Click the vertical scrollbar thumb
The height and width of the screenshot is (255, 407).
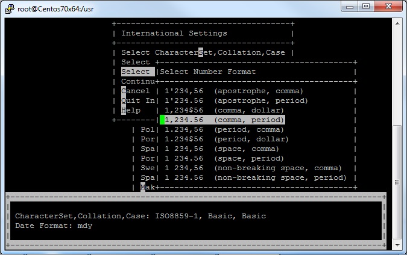[397, 156]
